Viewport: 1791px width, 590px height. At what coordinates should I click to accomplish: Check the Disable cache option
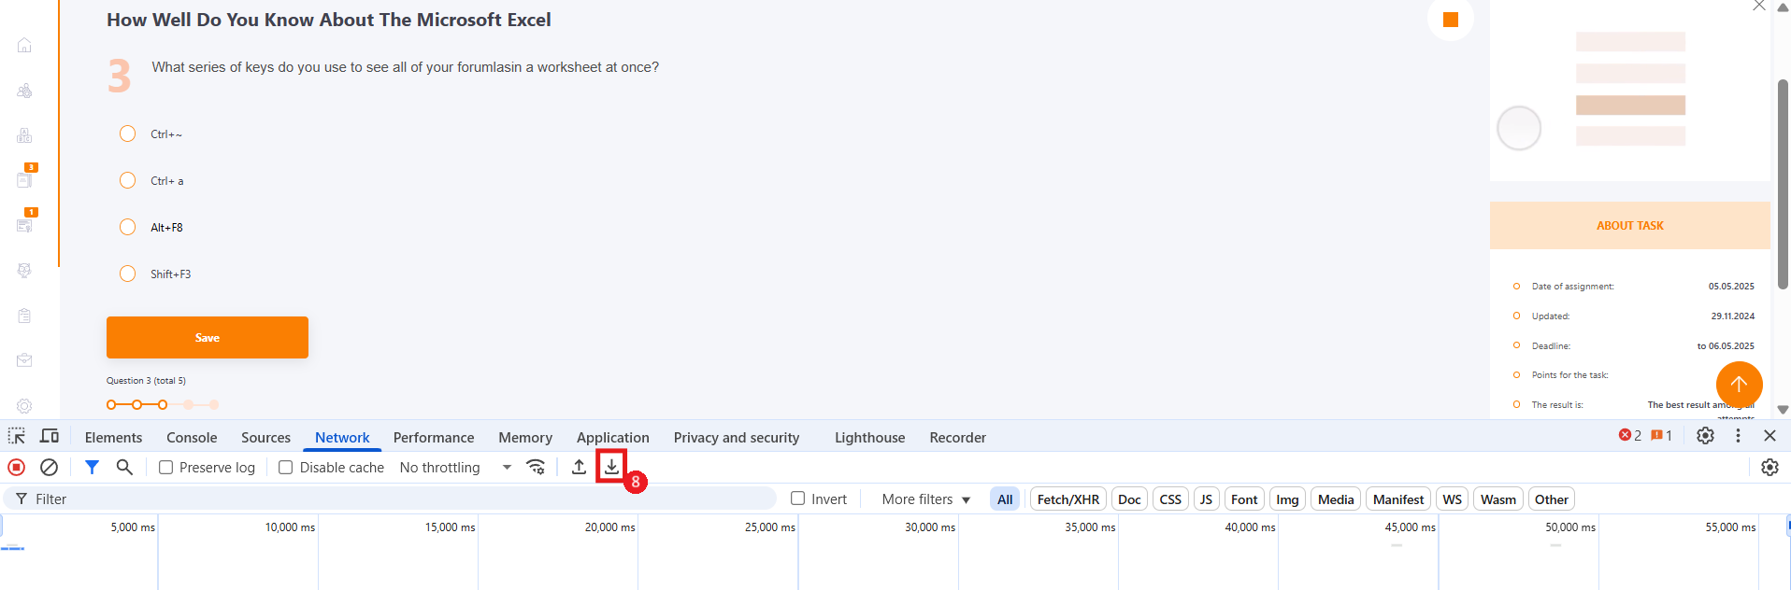point(286,468)
